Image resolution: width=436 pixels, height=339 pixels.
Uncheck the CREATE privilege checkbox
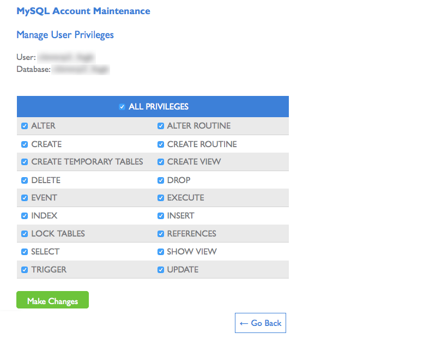[x=25, y=144]
